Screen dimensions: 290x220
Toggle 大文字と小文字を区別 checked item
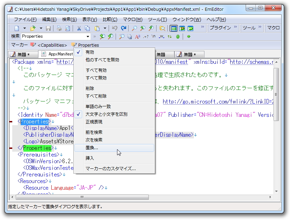[114, 114]
